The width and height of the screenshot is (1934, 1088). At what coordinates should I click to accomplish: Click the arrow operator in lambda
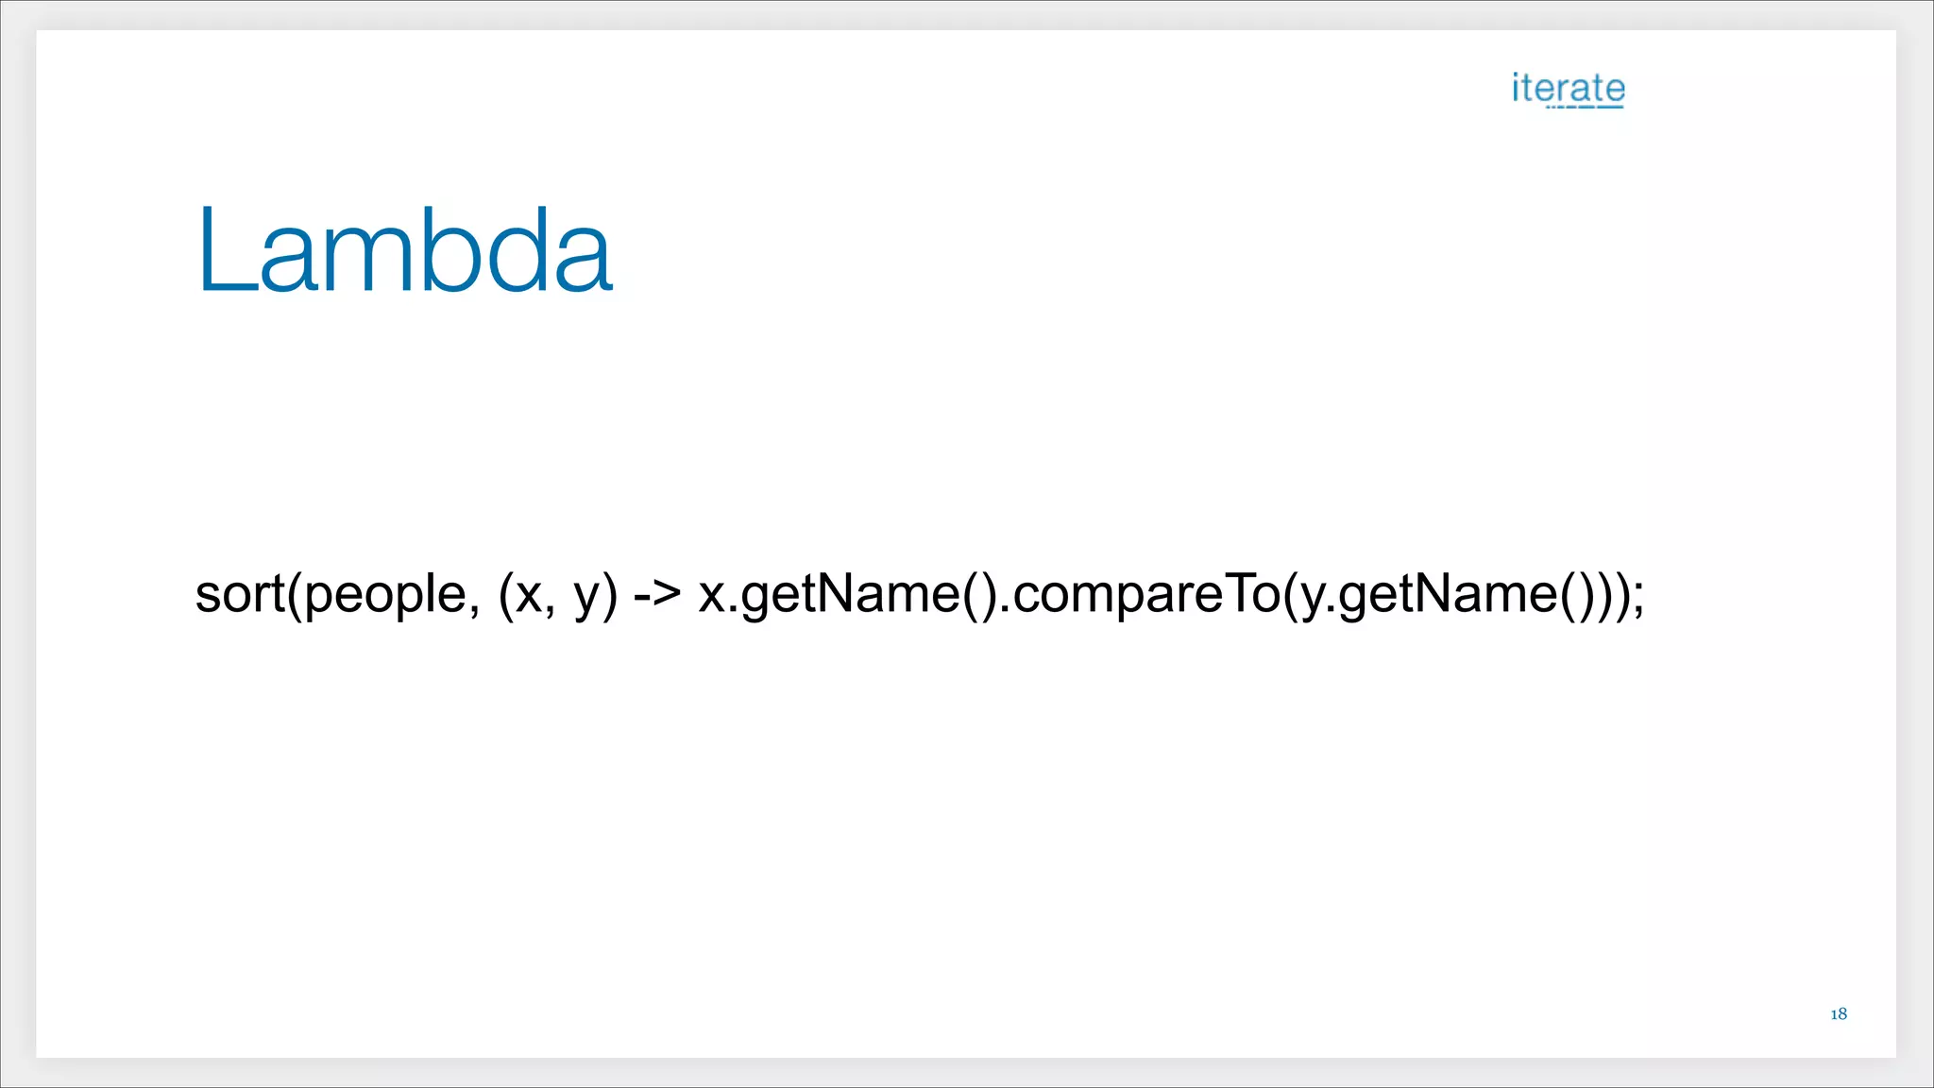[656, 594]
